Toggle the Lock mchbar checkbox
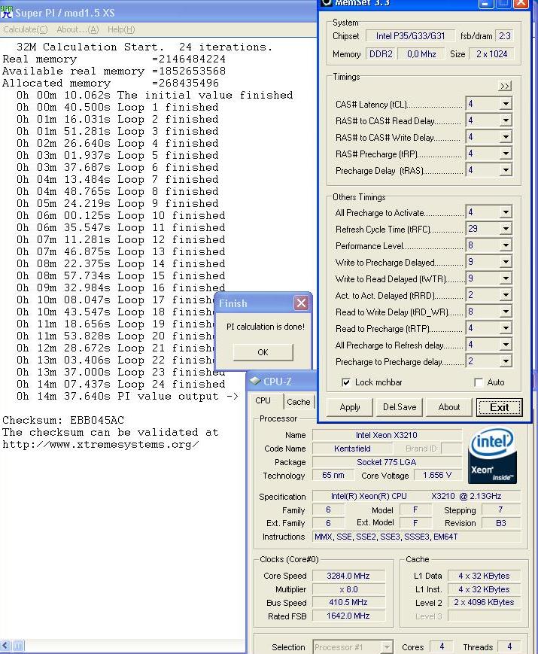This screenshot has height=654, width=538. pyautogui.click(x=345, y=382)
